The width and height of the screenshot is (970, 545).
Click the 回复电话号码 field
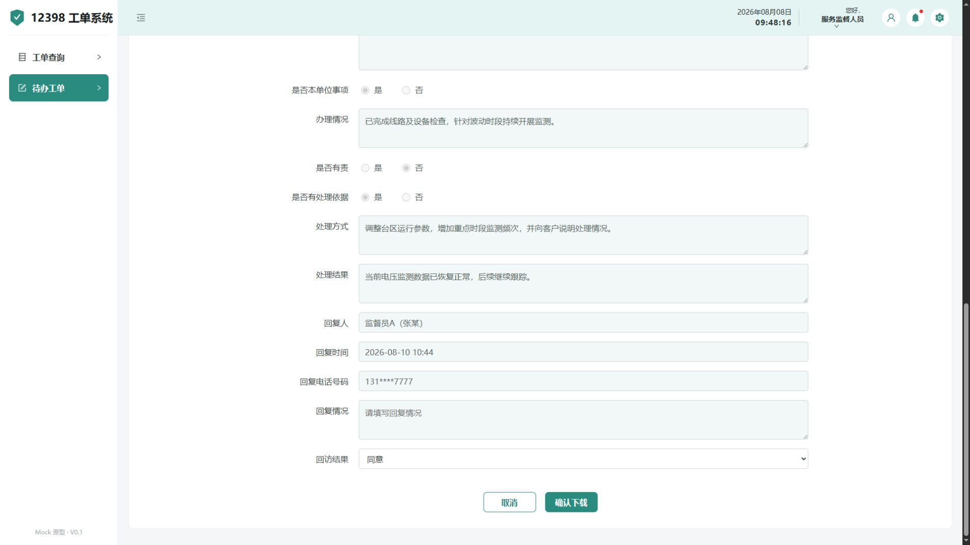583,381
